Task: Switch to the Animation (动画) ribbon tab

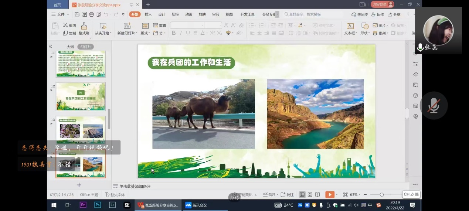Action: click(x=188, y=14)
